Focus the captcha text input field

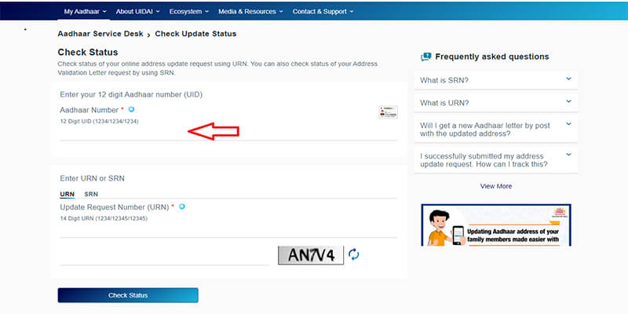coord(164,257)
